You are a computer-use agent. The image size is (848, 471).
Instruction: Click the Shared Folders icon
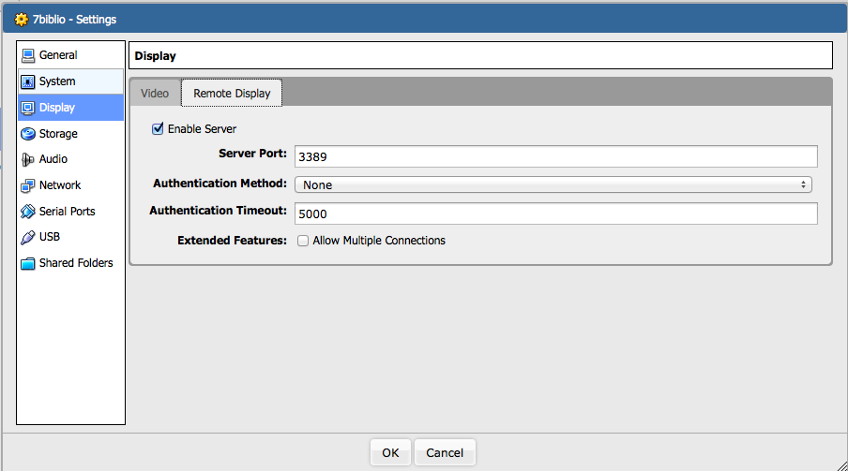pyautogui.click(x=28, y=263)
